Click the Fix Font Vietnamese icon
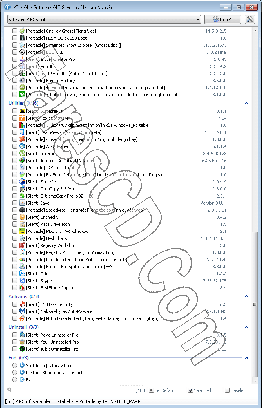 (x=22, y=175)
